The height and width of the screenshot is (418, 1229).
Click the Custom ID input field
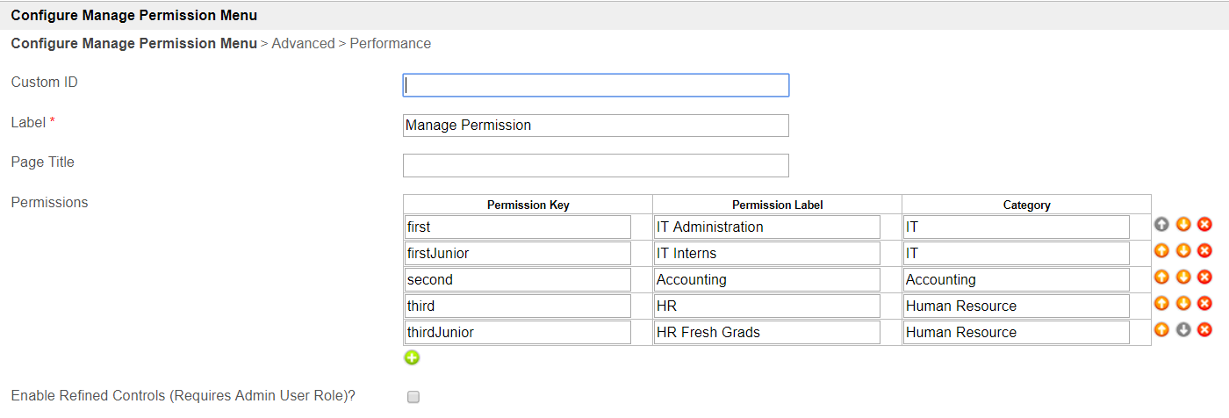tap(595, 85)
